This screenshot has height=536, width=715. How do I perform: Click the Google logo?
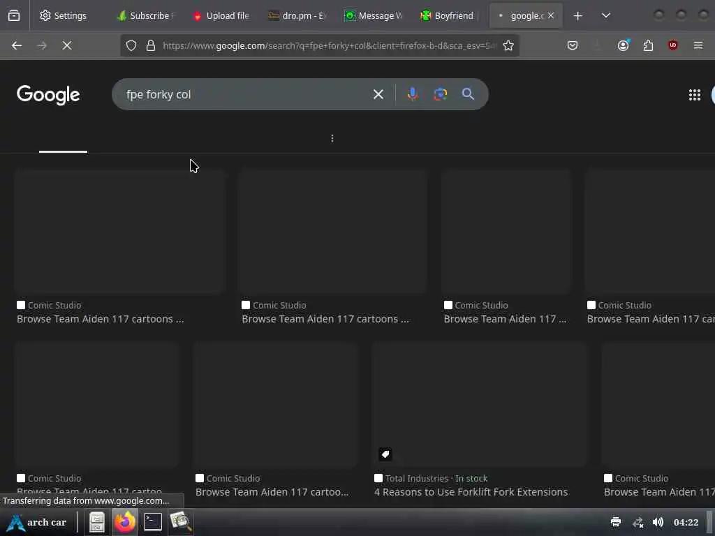coord(48,95)
